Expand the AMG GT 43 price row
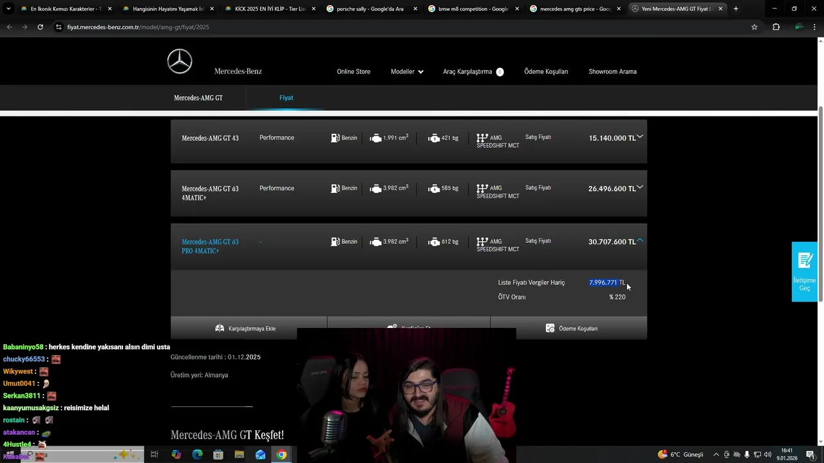Screen dimensions: 824x463 click(640, 136)
